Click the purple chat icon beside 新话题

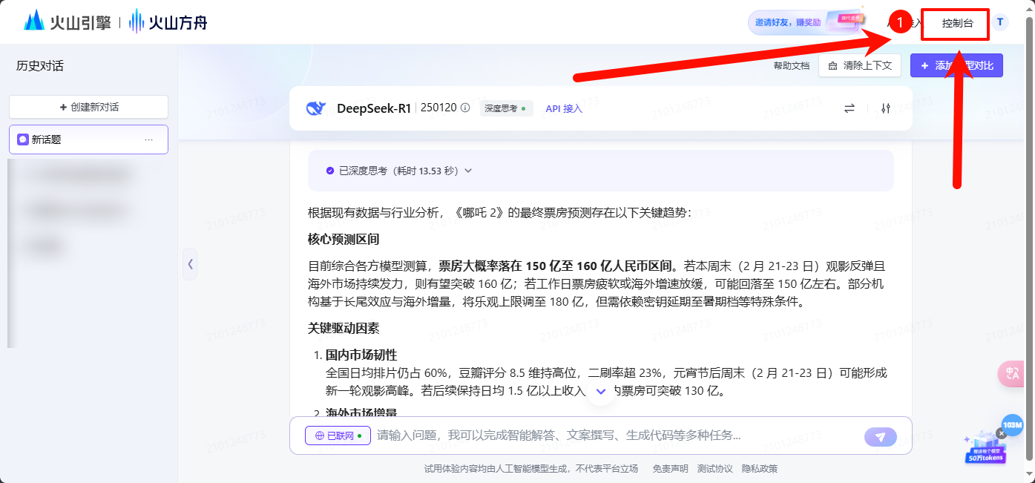point(23,139)
